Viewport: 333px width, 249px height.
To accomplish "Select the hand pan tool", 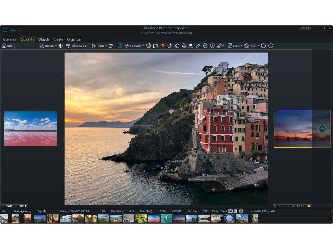I will click(120, 46).
